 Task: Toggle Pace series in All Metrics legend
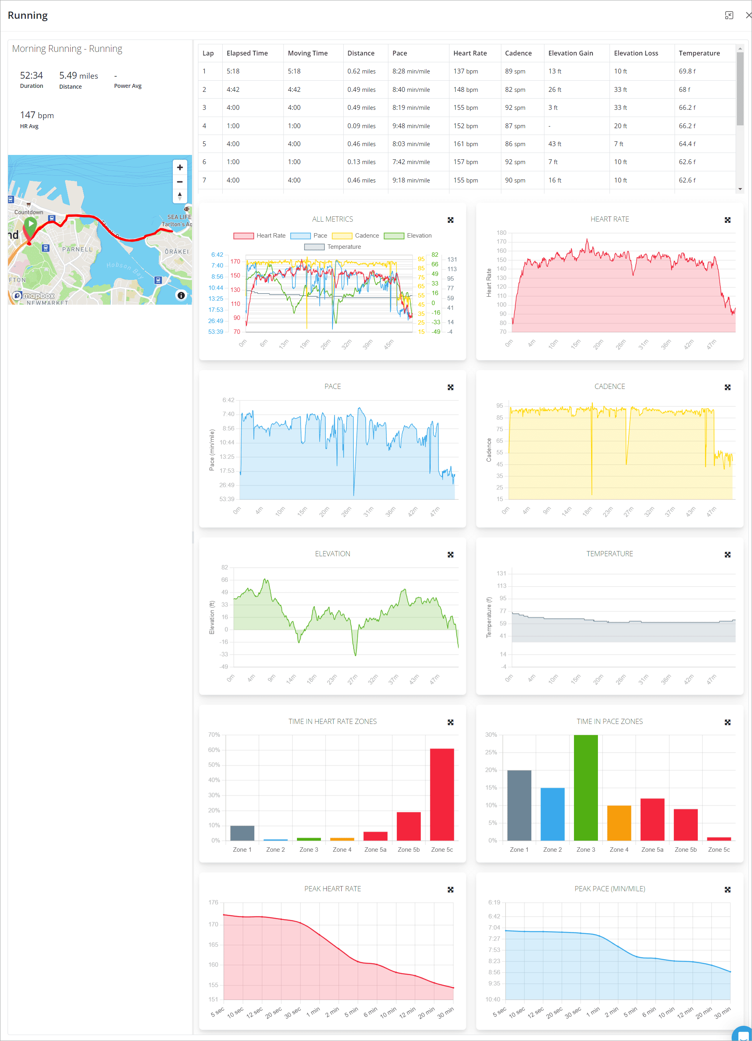pos(309,236)
